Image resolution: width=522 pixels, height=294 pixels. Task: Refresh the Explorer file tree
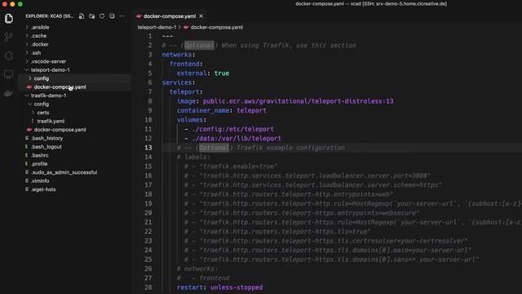102,16
